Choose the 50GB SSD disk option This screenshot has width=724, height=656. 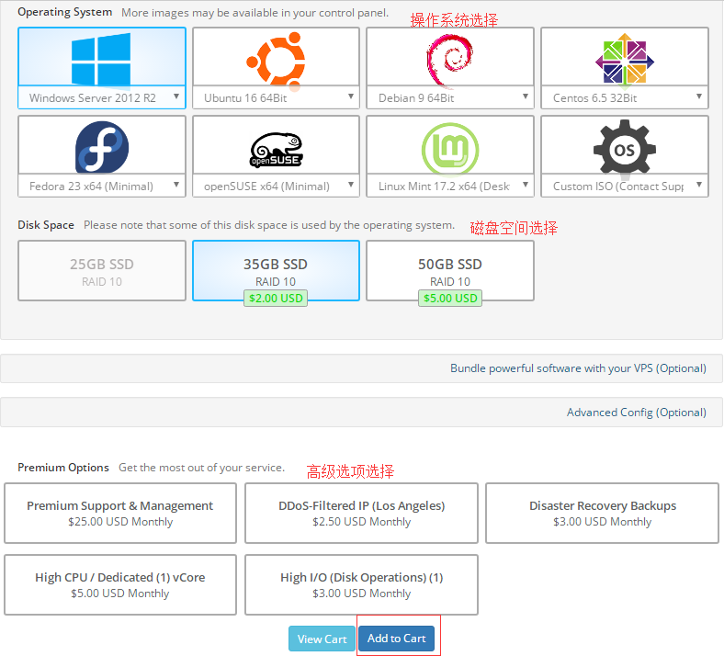click(450, 270)
